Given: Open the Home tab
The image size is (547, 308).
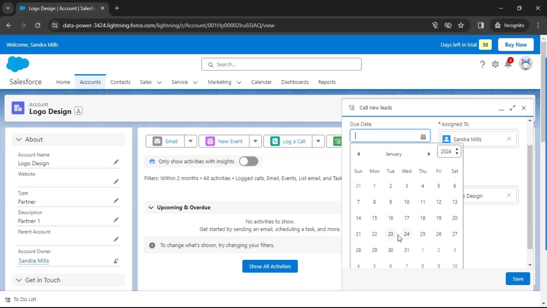Looking at the screenshot, I should (x=63, y=82).
